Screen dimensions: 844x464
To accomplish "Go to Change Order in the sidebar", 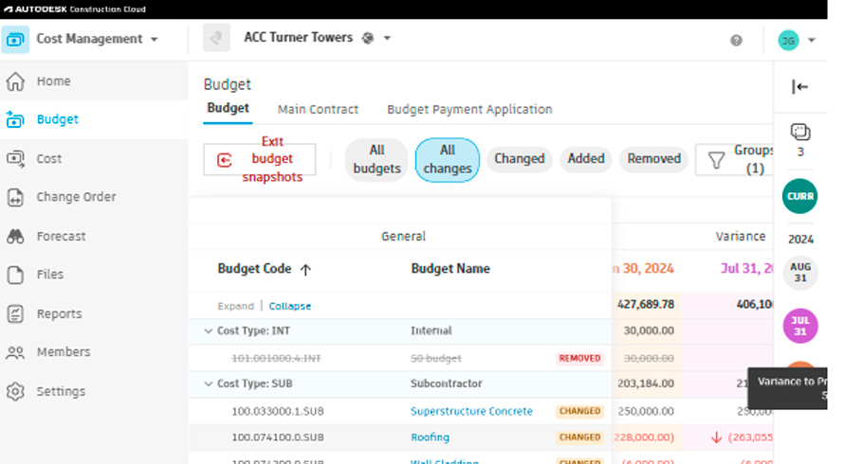I will click(x=76, y=197).
